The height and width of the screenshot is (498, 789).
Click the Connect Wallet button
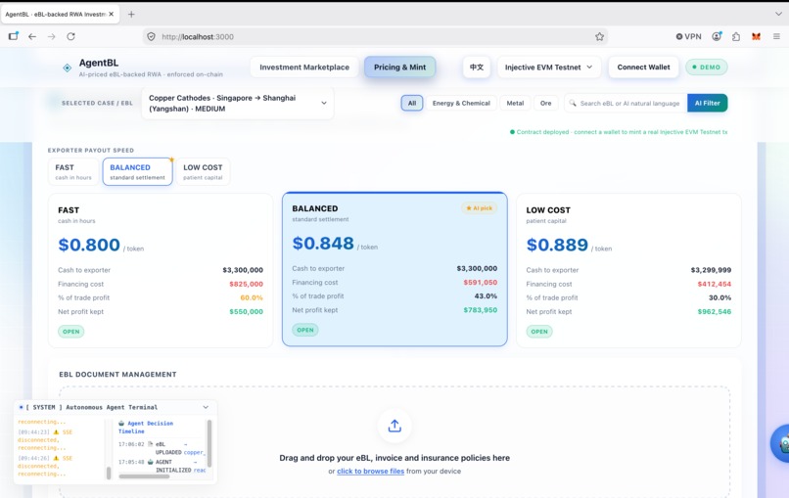(643, 68)
